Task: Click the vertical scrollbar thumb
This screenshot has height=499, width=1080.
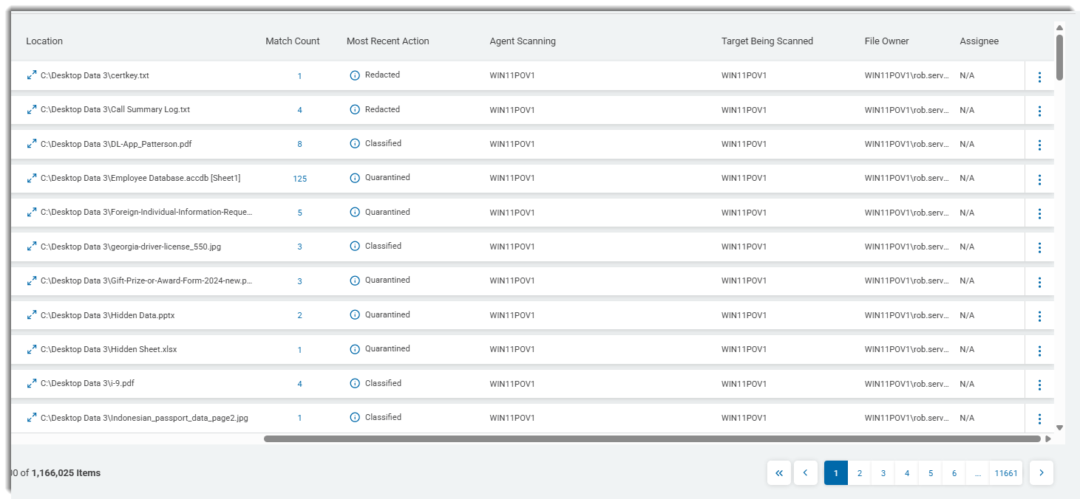Action: [1059, 58]
